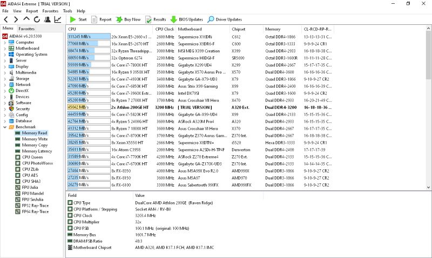Open the Report menu
432x258 pixels.
click(x=32, y=11)
